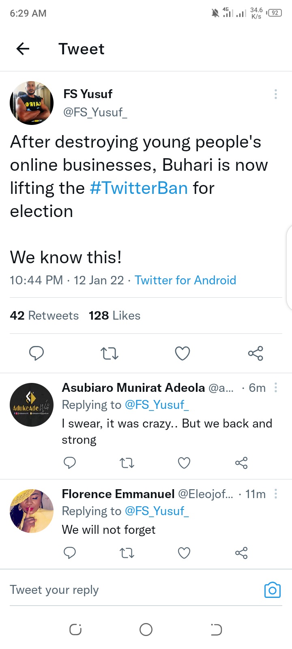The height and width of the screenshot is (649, 292).
Task: Open more options on Florence Emmanuel's reply
Action: pyautogui.click(x=276, y=494)
